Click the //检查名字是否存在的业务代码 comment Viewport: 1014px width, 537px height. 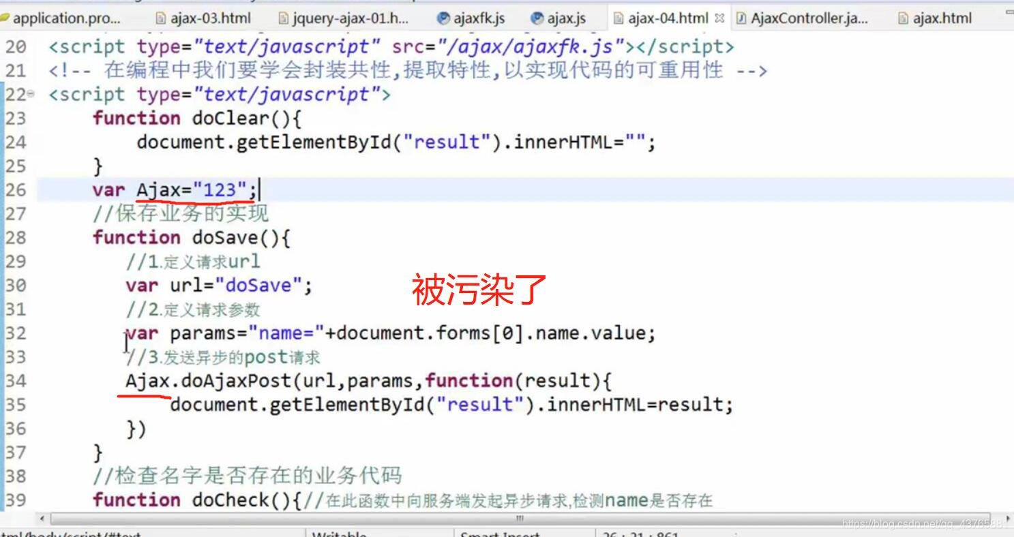(247, 475)
